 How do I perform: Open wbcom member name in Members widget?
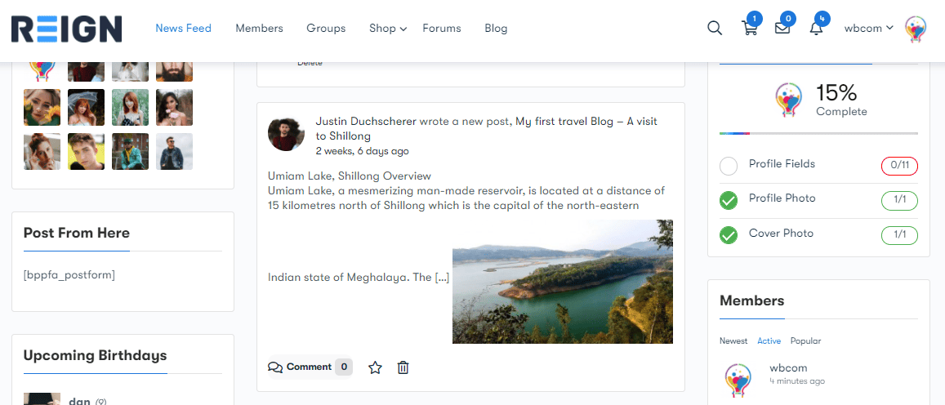(x=788, y=367)
